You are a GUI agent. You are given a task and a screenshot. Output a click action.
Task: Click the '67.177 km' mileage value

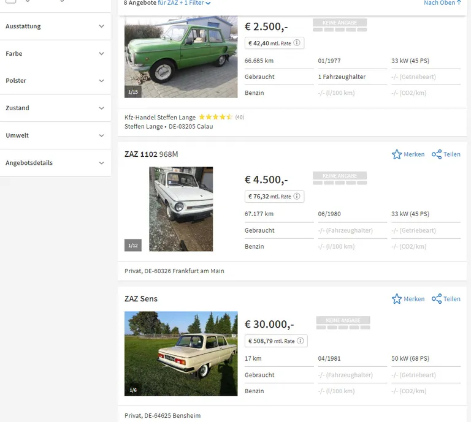(259, 214)
